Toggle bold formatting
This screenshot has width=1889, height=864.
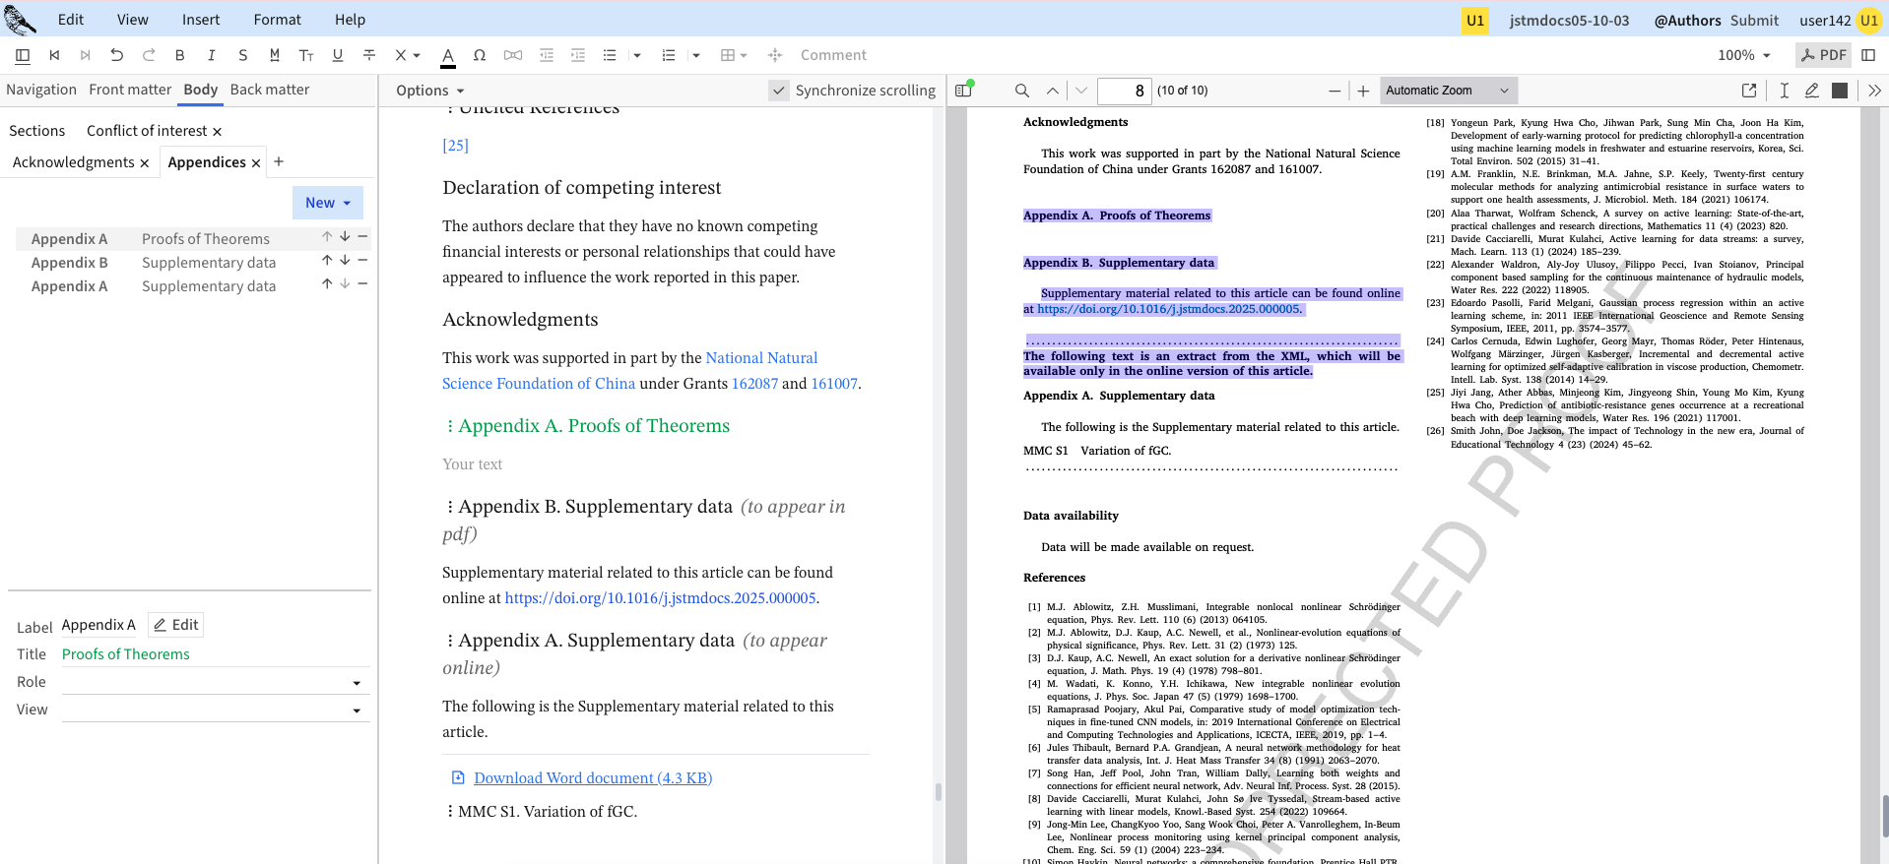179,55
